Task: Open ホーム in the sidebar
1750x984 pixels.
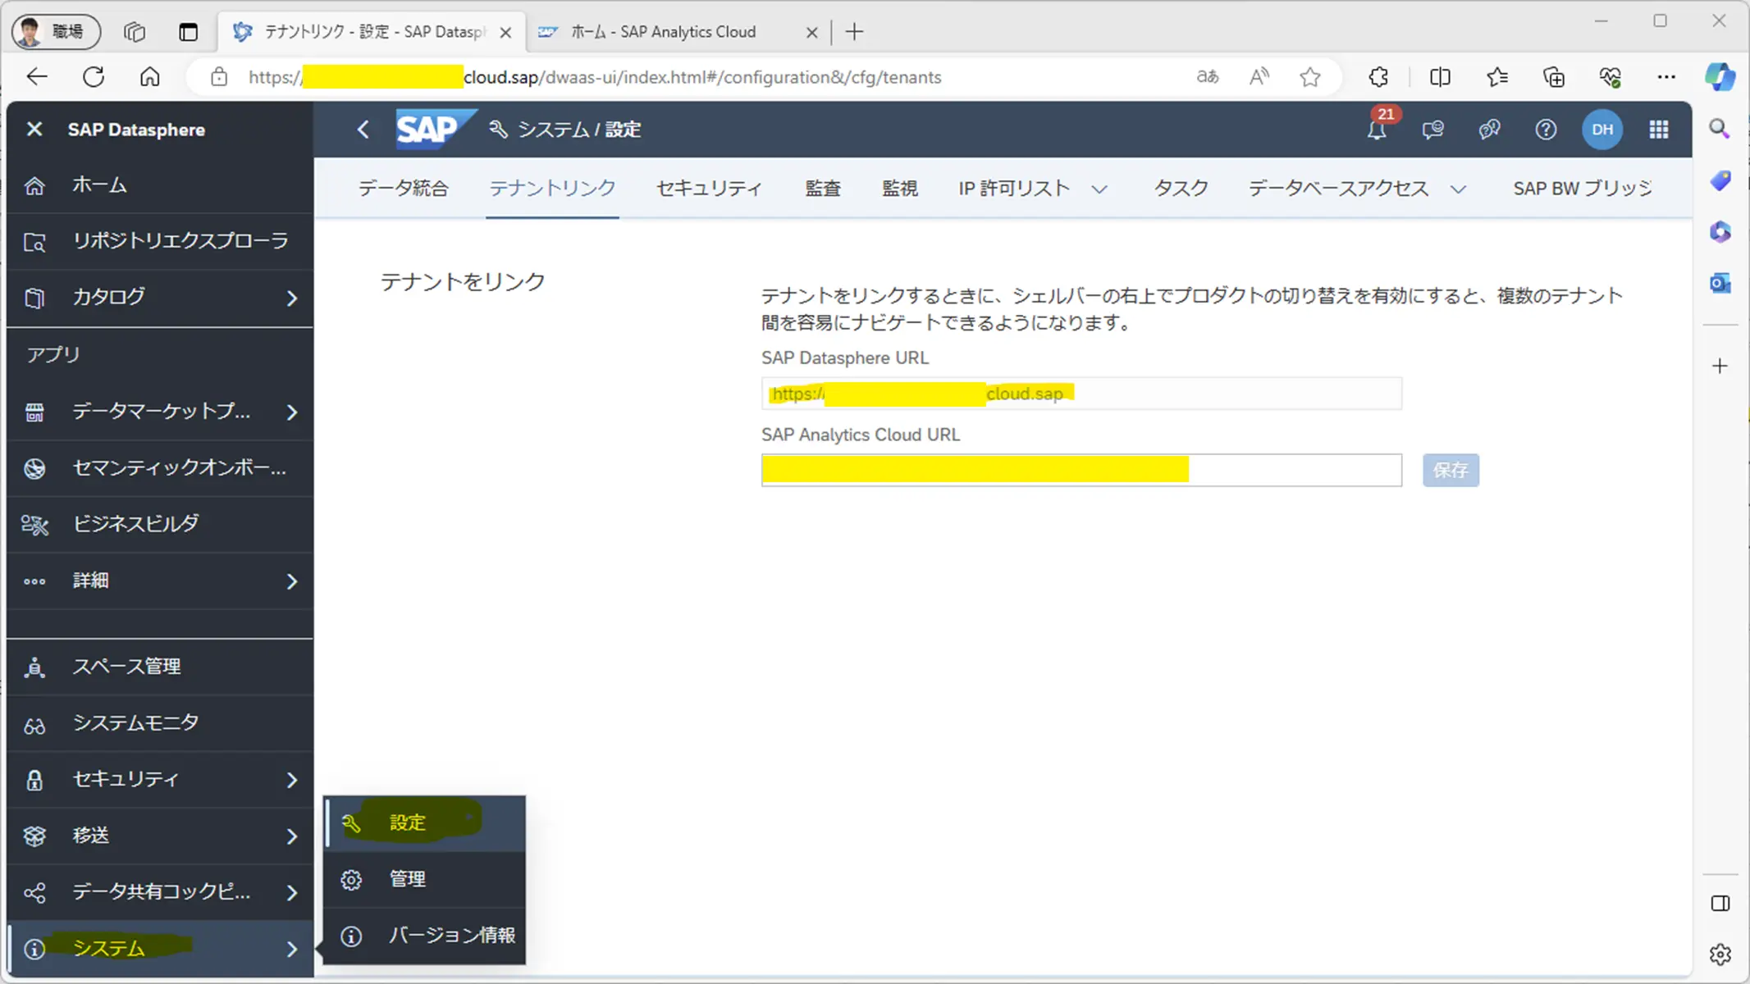Action: pyautogui.click(x=160, y=185)
